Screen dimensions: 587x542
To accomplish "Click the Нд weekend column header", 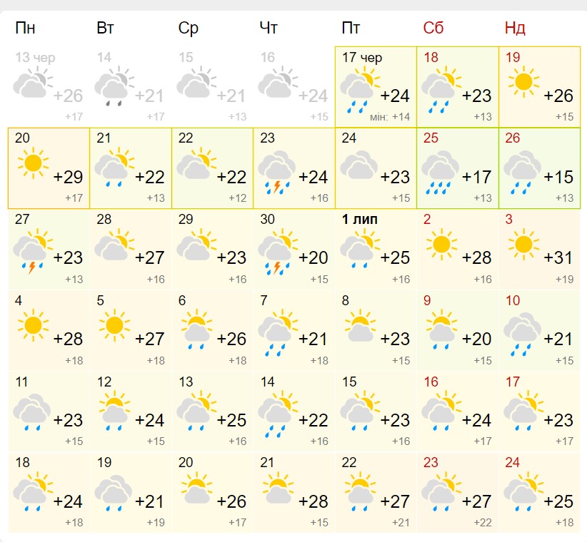I will pos(515,29).
